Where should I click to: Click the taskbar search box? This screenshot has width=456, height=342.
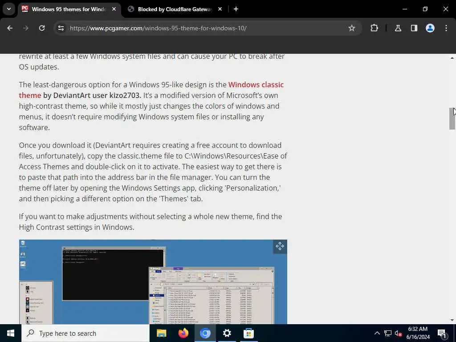(85, 333)
